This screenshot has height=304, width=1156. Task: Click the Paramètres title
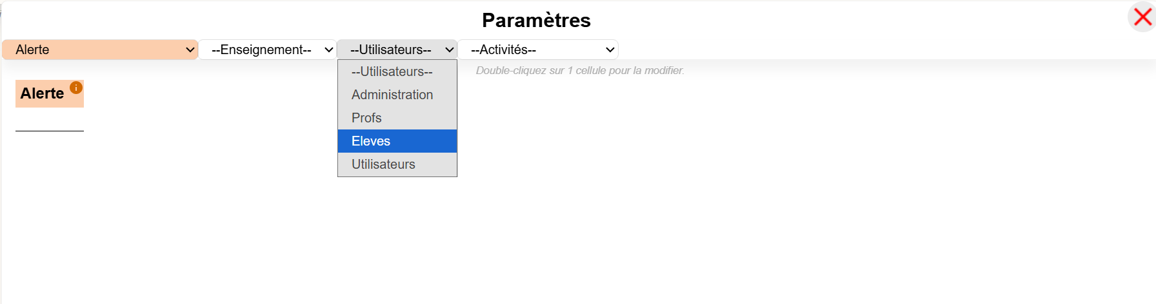[x=536, y=20]
